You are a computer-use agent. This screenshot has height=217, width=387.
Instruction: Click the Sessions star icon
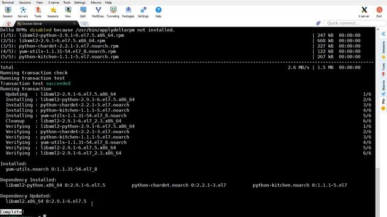point(53,12)
